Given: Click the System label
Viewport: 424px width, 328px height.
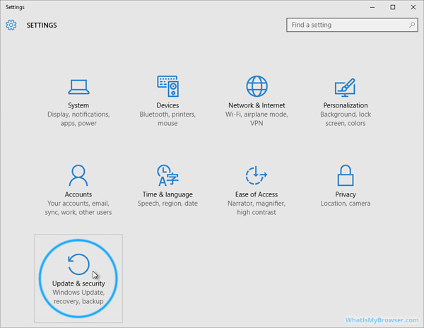Looking at the screenshot, I should coord(78,105).
